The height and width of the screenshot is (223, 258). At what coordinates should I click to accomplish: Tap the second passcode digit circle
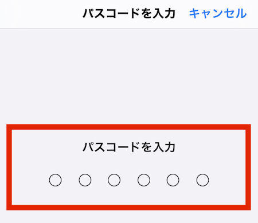coord(85,180)
